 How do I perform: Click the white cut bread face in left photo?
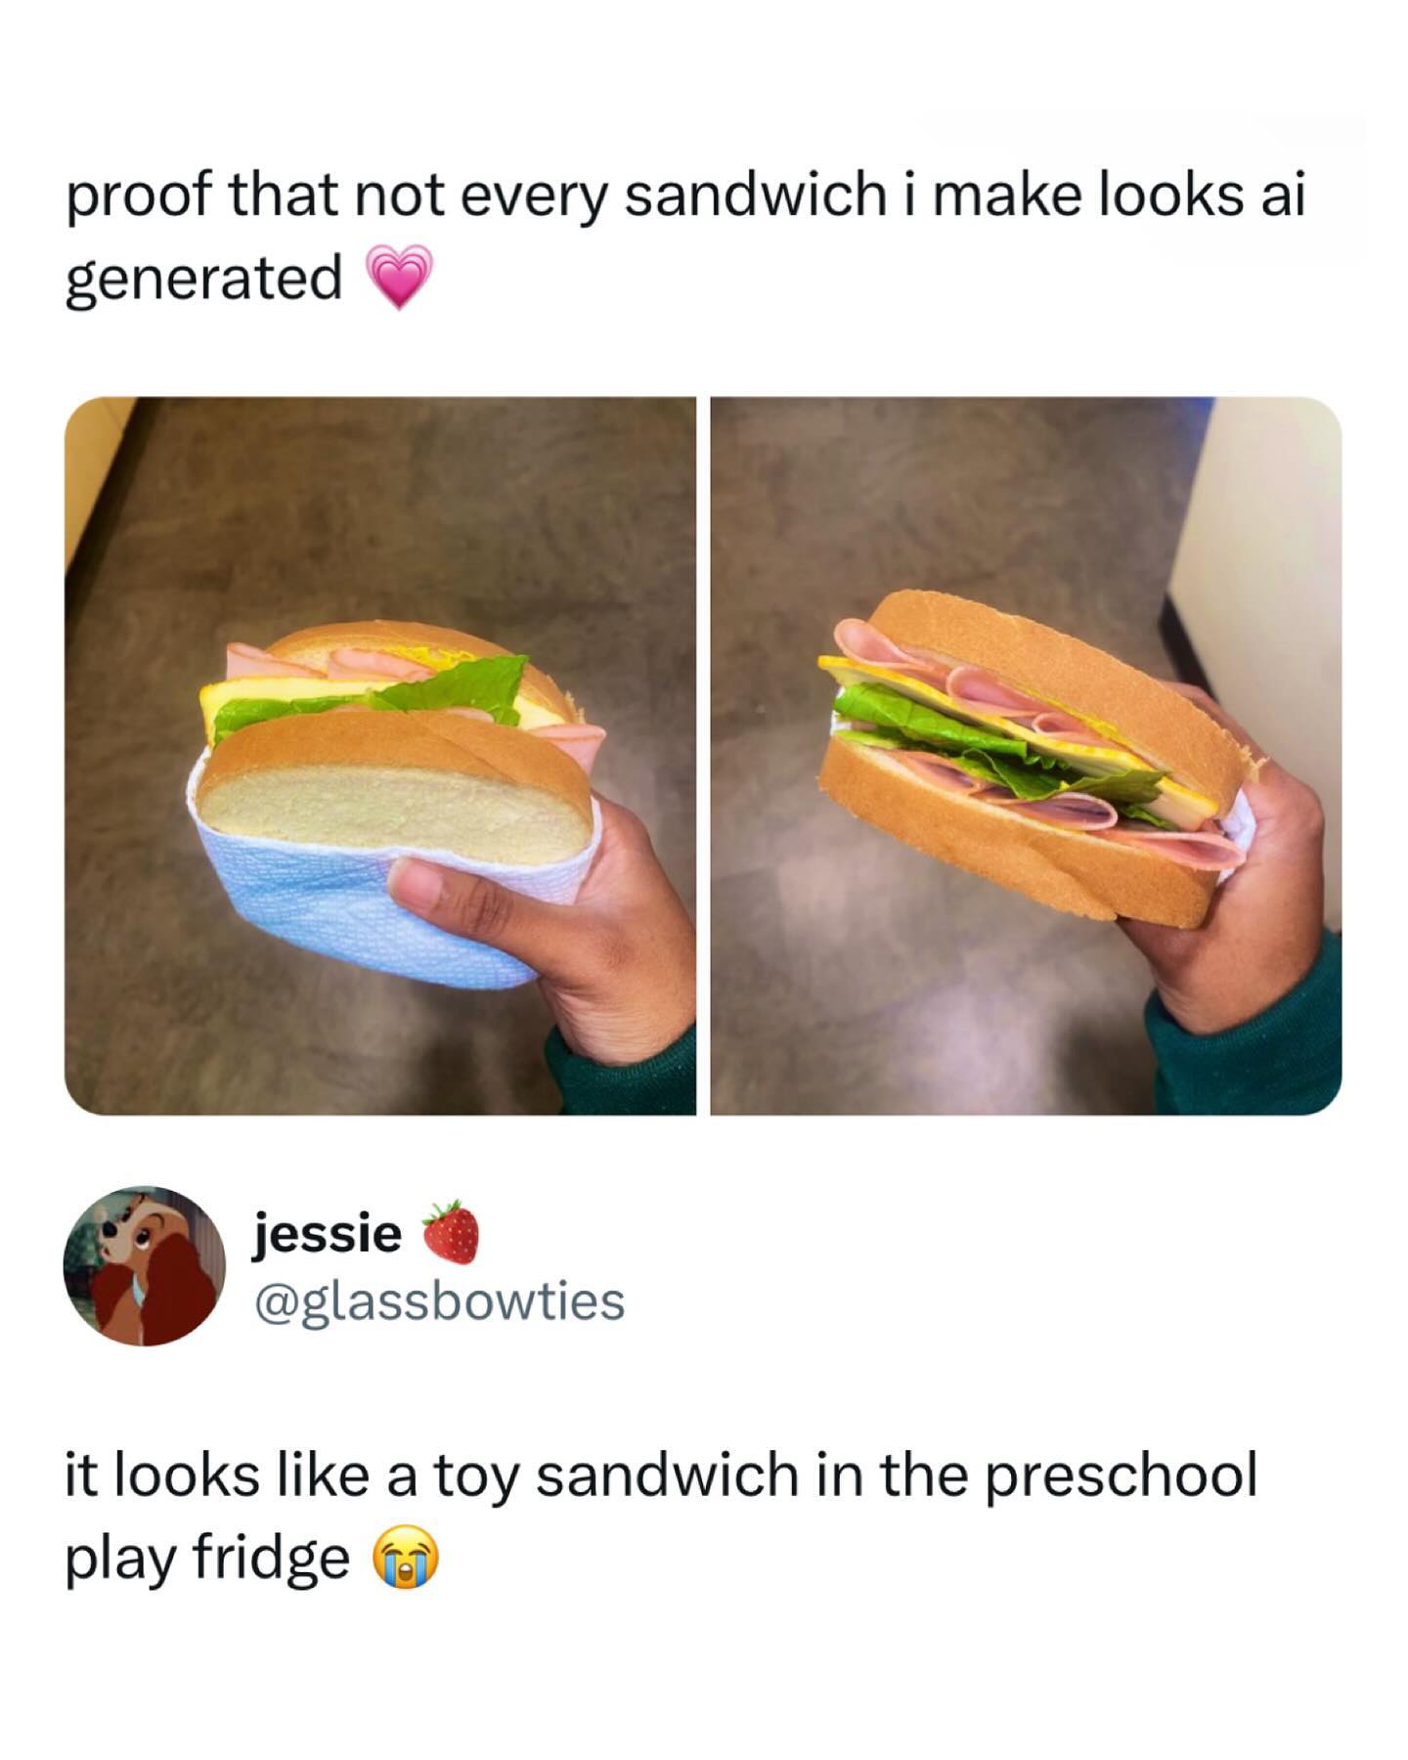(396, 812)
